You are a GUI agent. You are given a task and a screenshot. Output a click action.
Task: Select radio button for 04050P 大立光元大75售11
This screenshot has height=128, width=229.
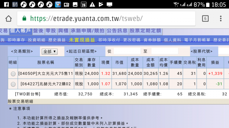coord(13,74)
